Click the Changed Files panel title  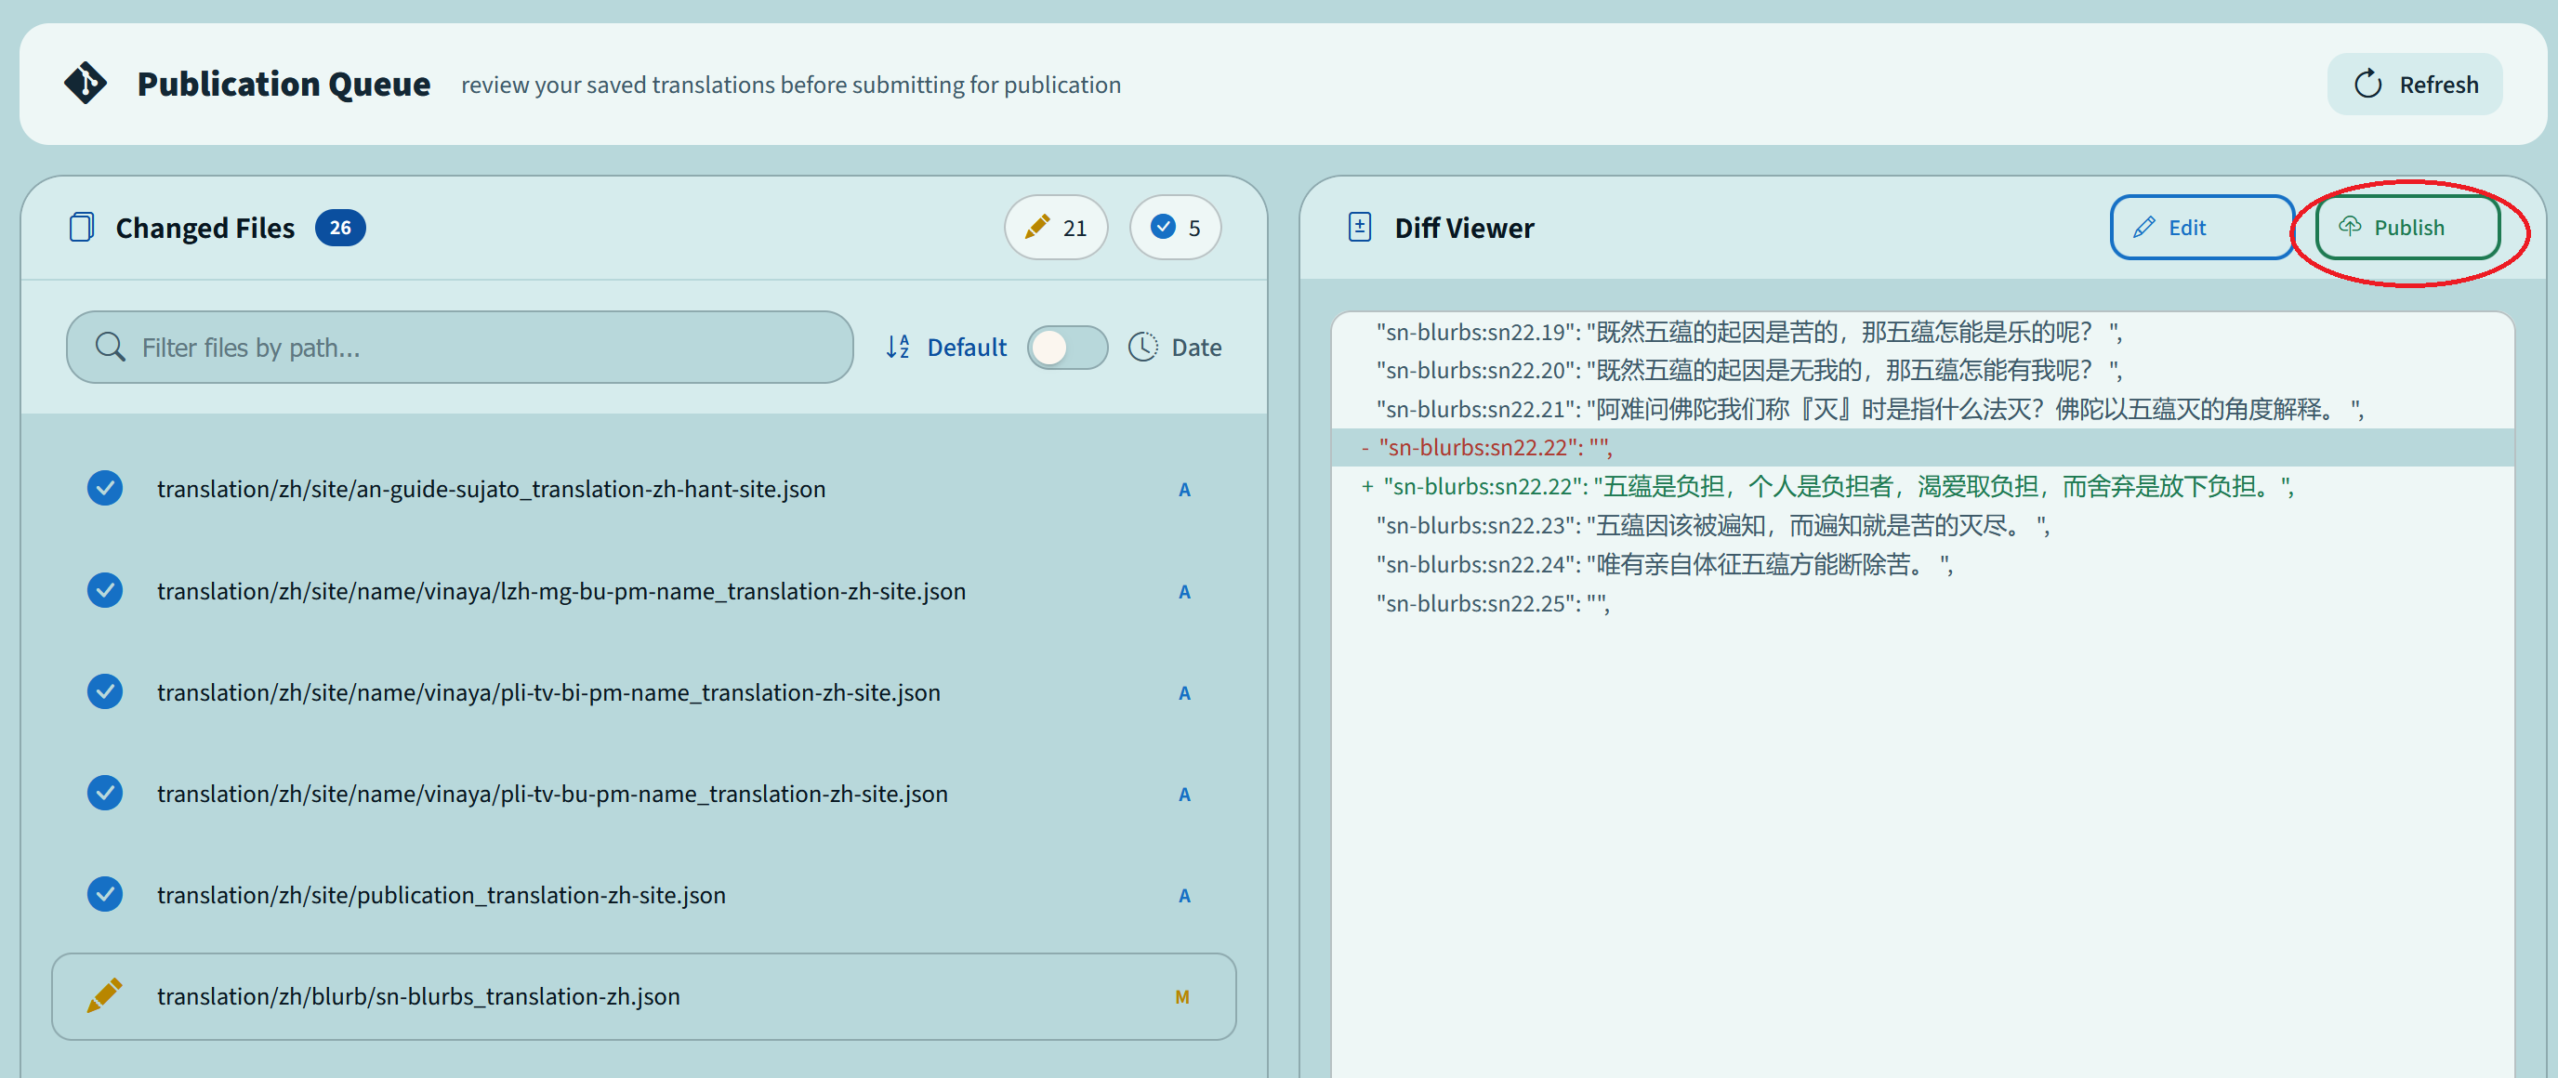[205, 229]
